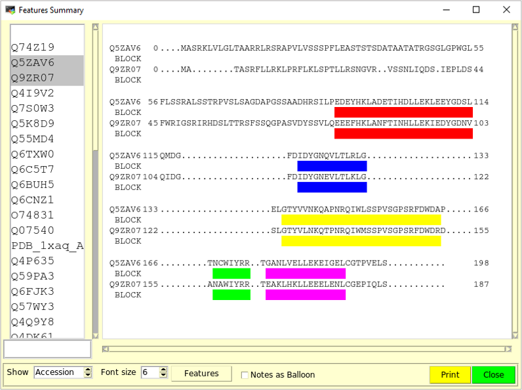The image size is (522, 390).
Task: Select Q9ZR07 entry in the list
Action: click(x=33, y=78)
